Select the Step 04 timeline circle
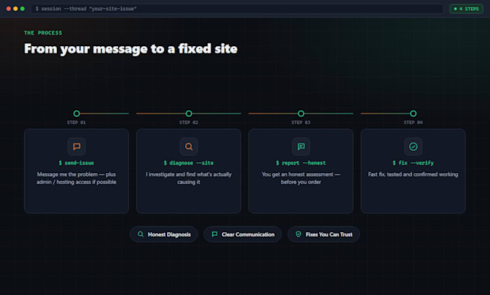The height and width of the screenshot is (295, 490). (x=413, y=113)
